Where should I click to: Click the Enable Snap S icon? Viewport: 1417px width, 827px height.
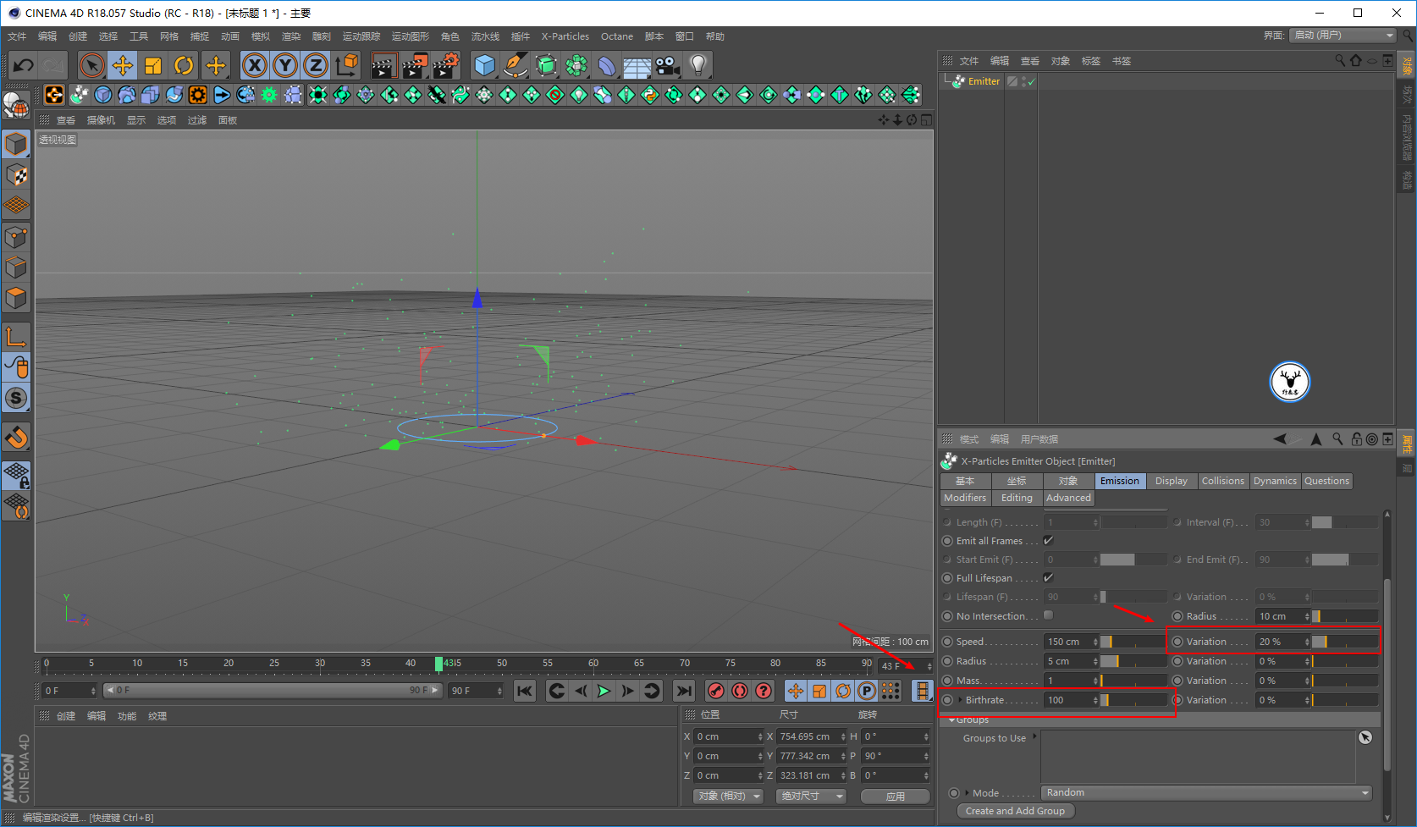tap(16, 398)
